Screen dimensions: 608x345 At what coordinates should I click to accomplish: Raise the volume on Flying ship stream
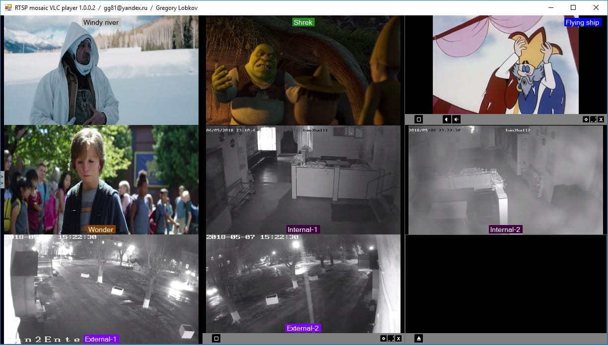(x=456, y=119)
